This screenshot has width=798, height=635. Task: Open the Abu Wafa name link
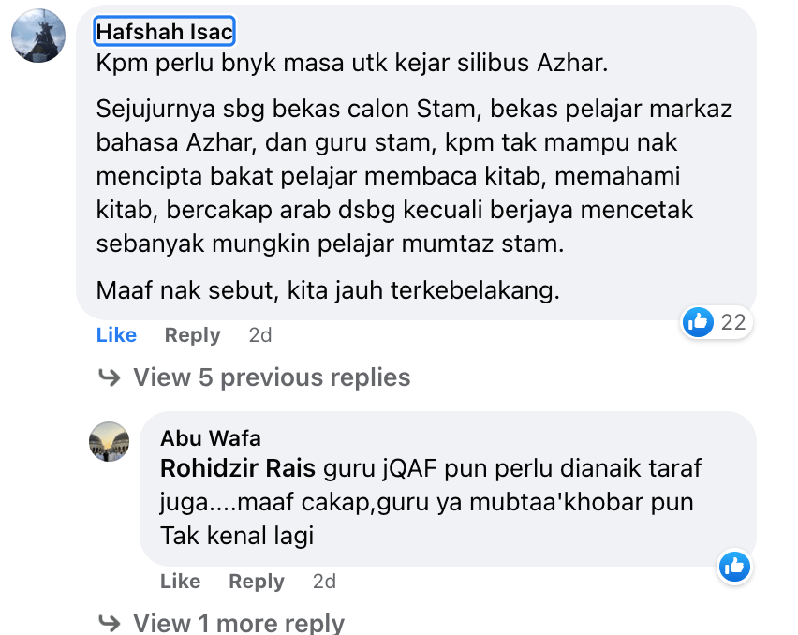[x=211, y=438]
